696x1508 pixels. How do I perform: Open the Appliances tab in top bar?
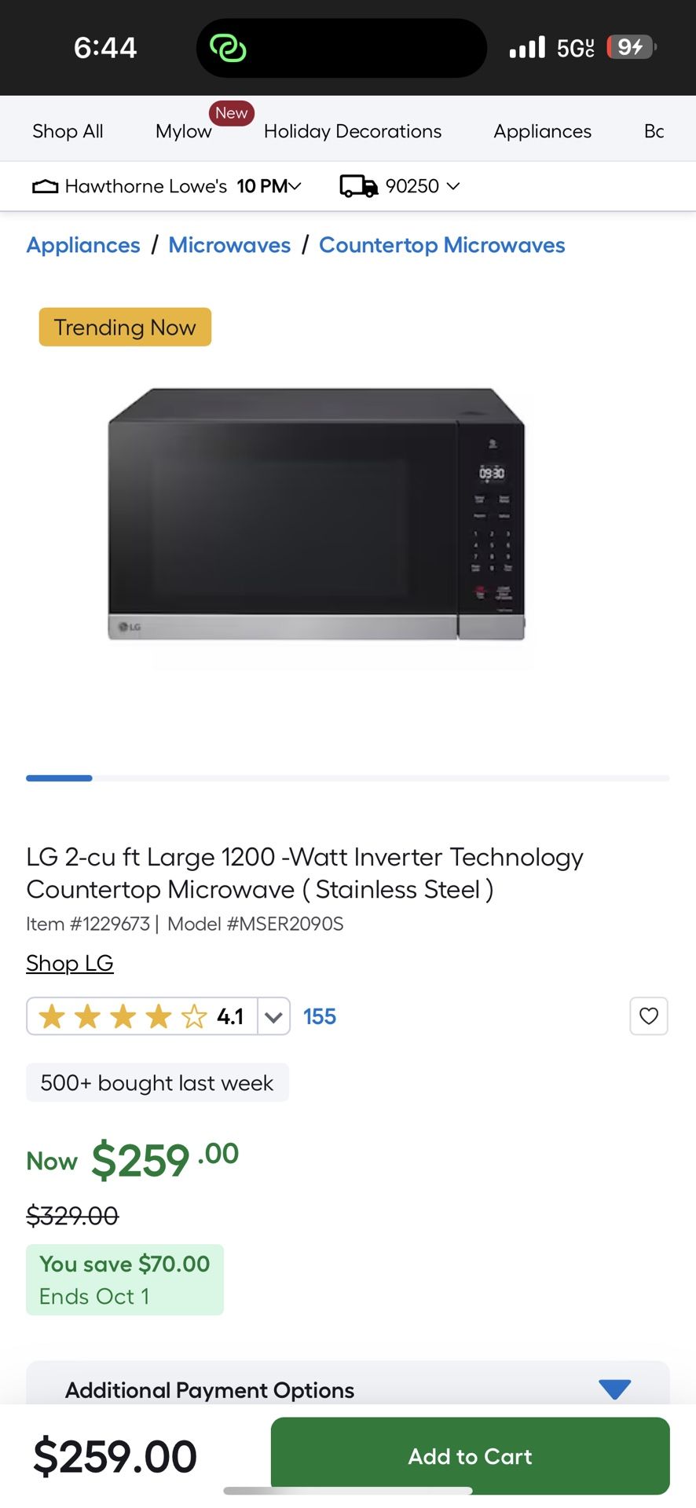543,131
